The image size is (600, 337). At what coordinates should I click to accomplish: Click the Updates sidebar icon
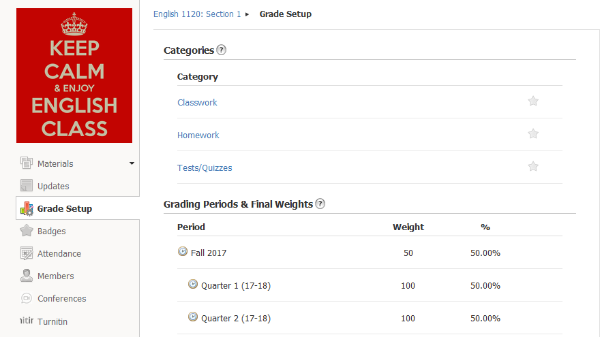[x=27, y=186]
